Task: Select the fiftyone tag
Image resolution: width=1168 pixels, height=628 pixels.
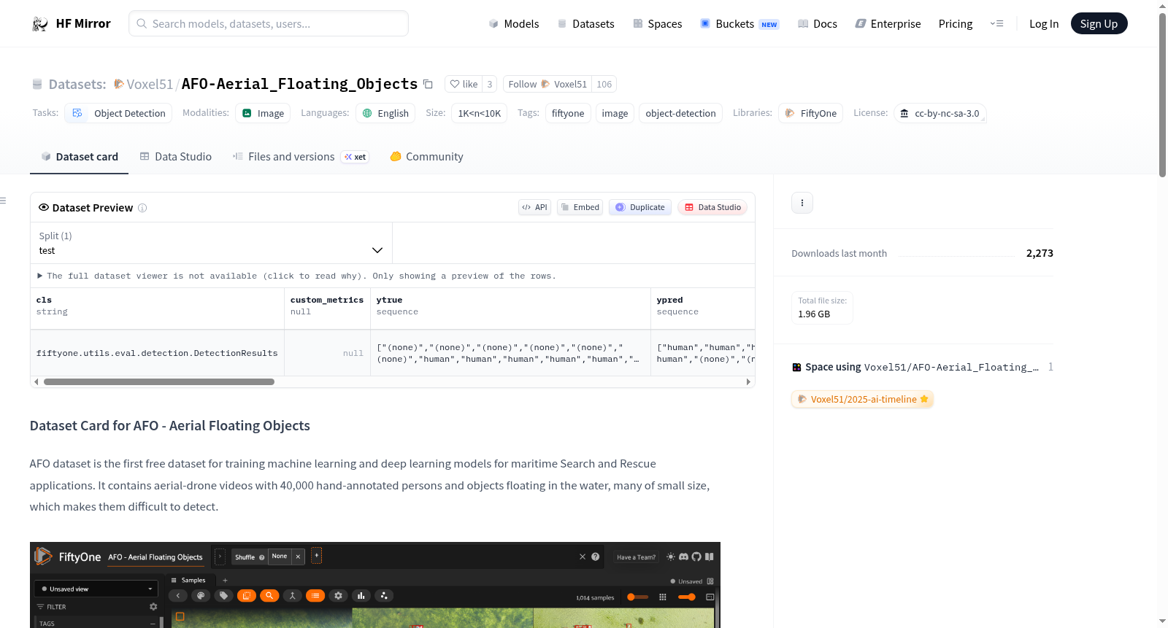Action: click(568, 113)
